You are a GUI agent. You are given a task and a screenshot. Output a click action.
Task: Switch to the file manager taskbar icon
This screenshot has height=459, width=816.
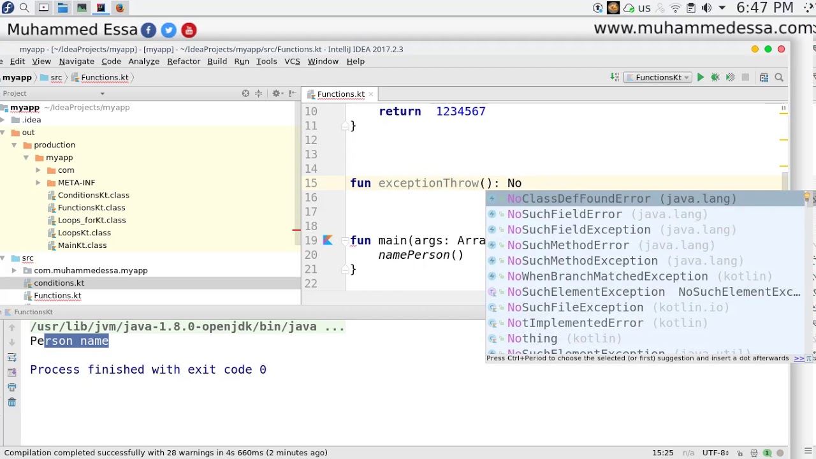pyautogui.click(x=62, y=8)
